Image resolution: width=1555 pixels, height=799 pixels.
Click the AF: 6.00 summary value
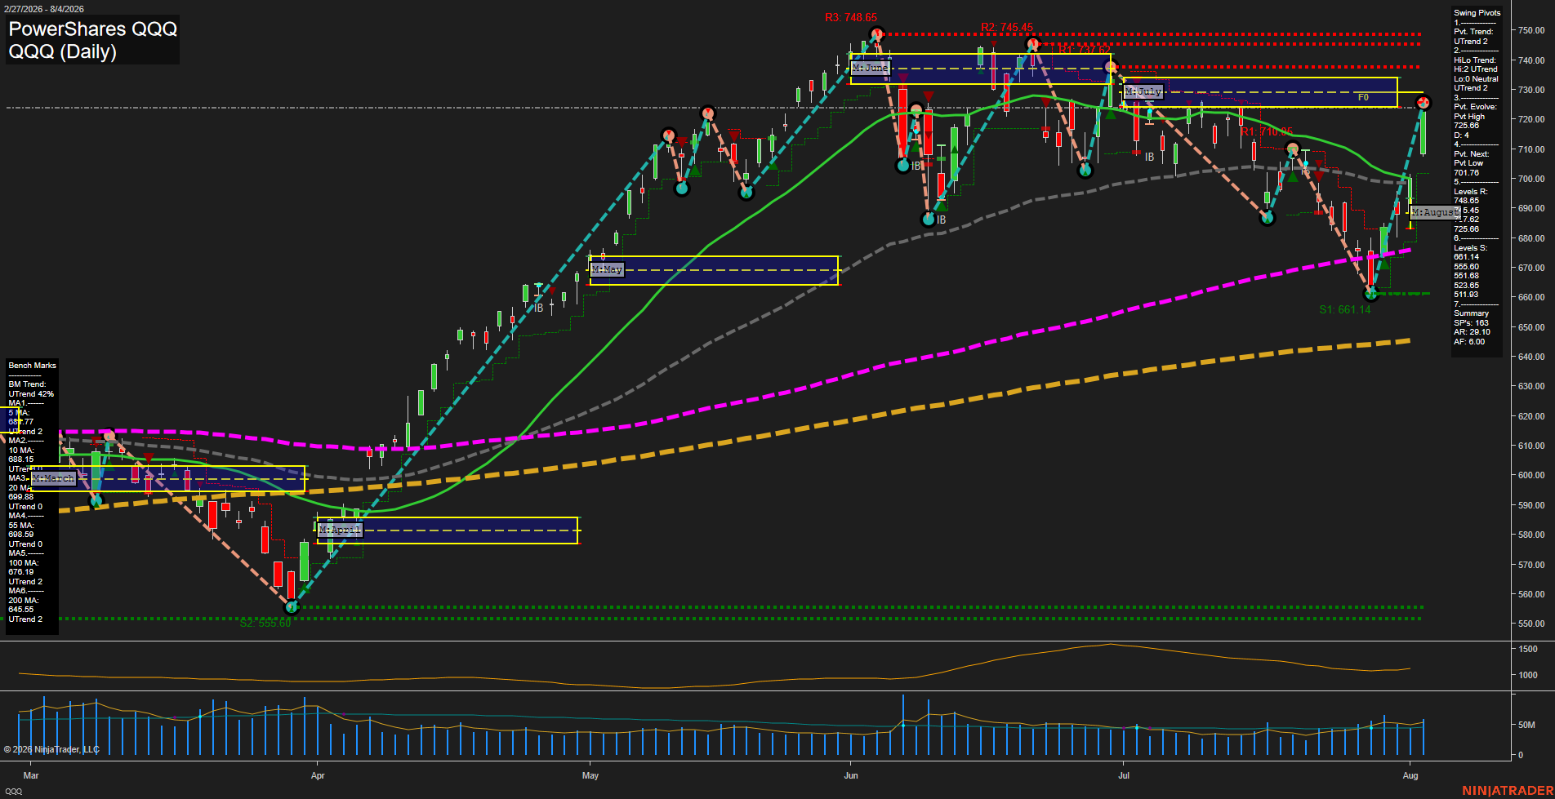1469,342
